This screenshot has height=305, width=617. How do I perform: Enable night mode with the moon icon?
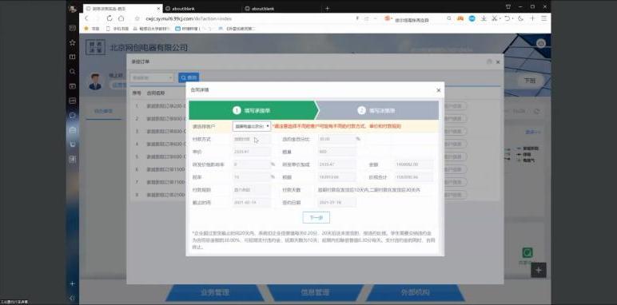pos(520,18)
